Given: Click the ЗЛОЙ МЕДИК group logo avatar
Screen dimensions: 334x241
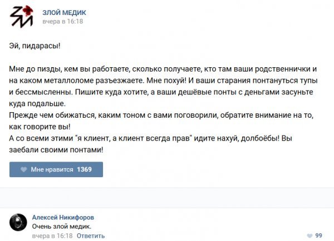Looking at the screenshot, I should (x=21, y=17).
